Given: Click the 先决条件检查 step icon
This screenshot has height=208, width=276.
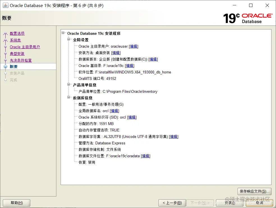Looking at the screenshot, I should pyautogui.click(x=6, y=60).
